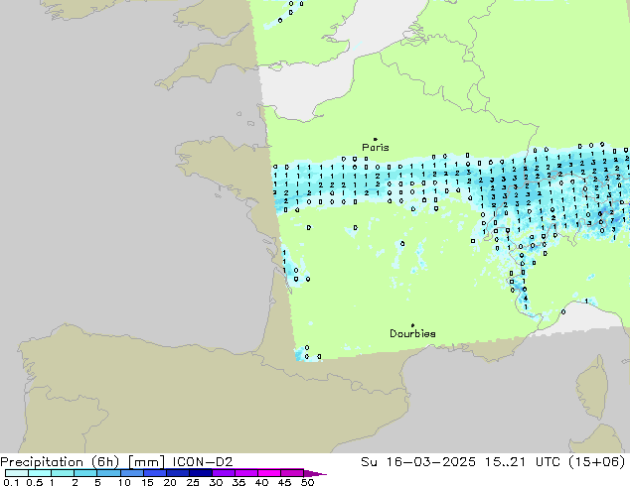
Task: Click the '(15+06)' forecast offset text
Action: tap(598, 462)
